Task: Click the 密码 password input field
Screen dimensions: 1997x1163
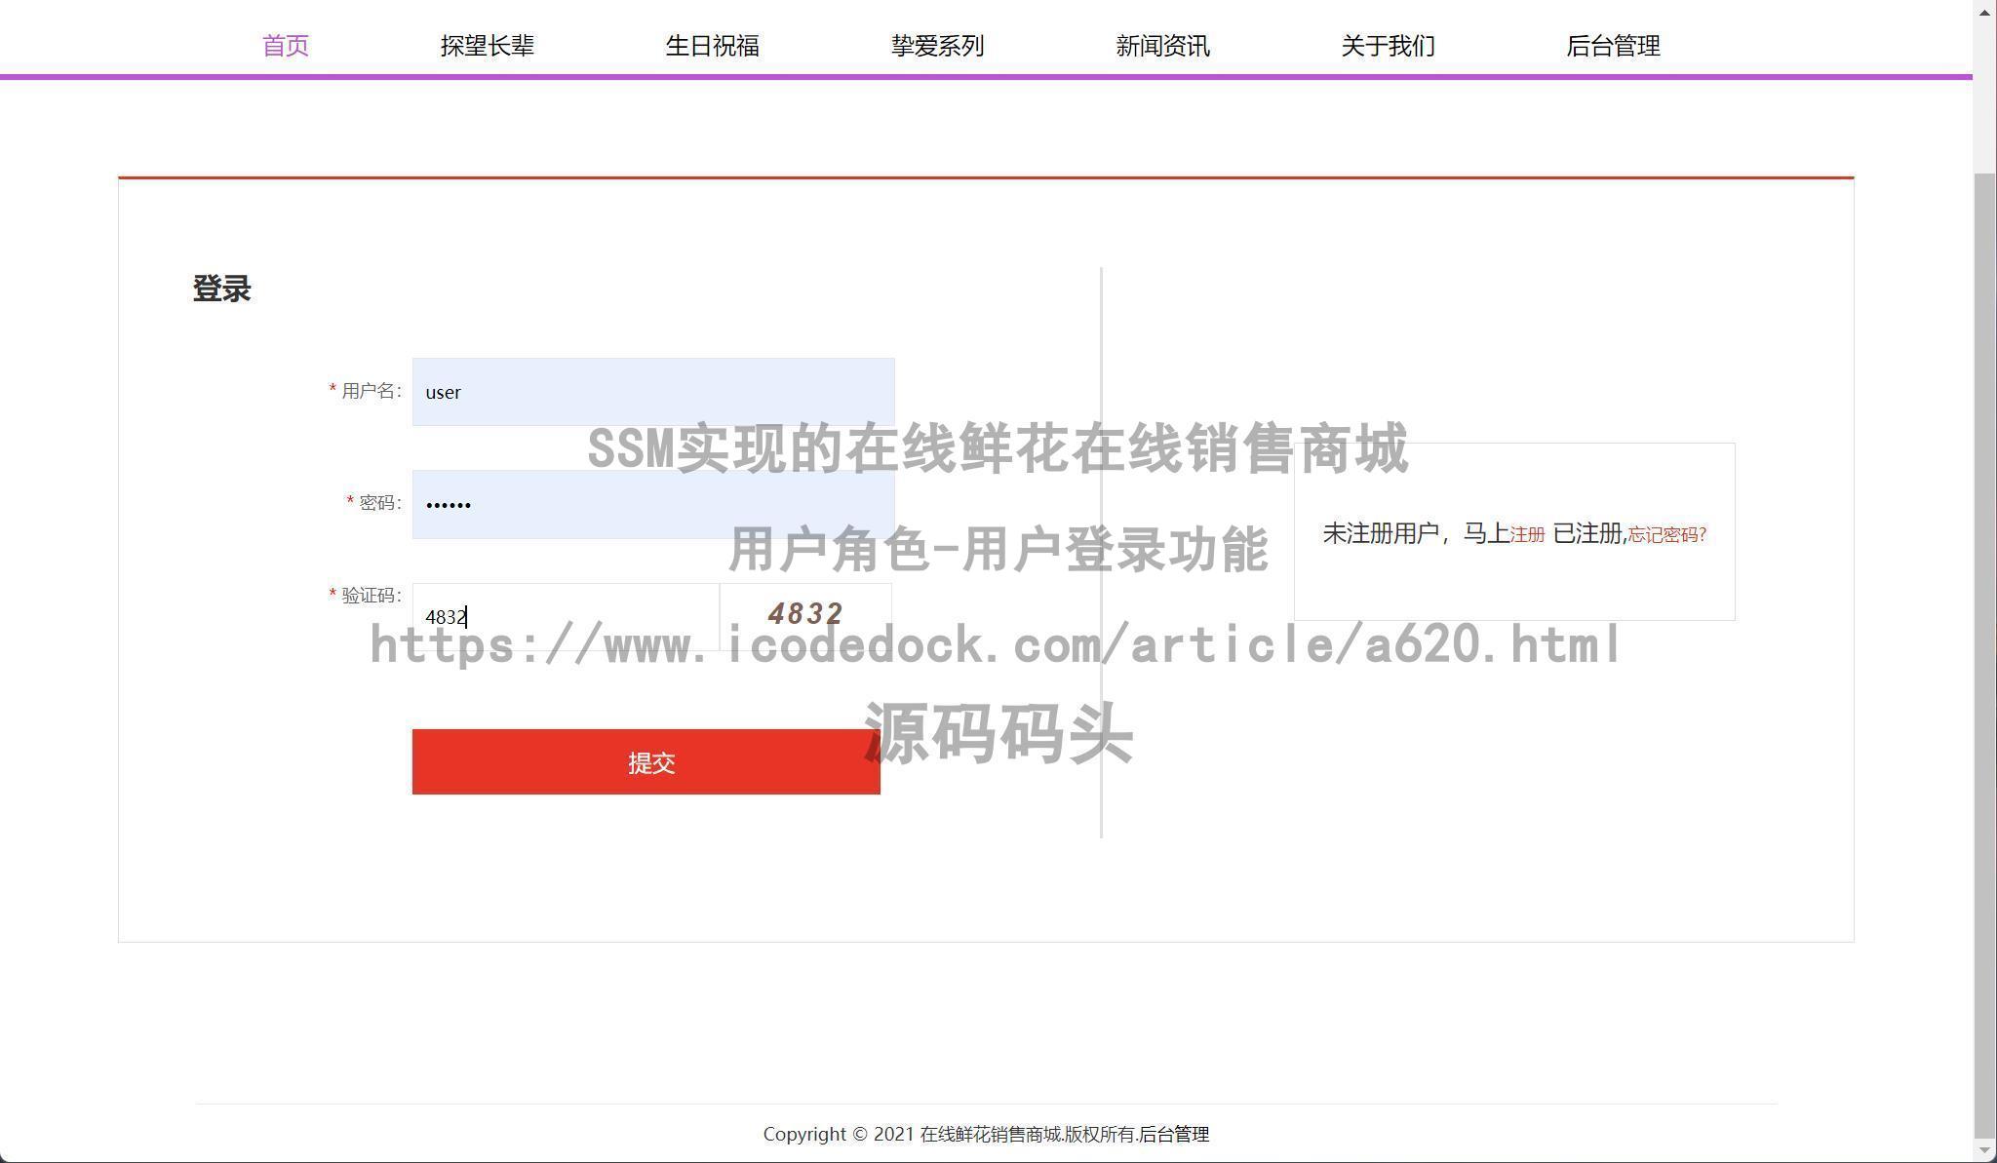Action: click(651, 503)
